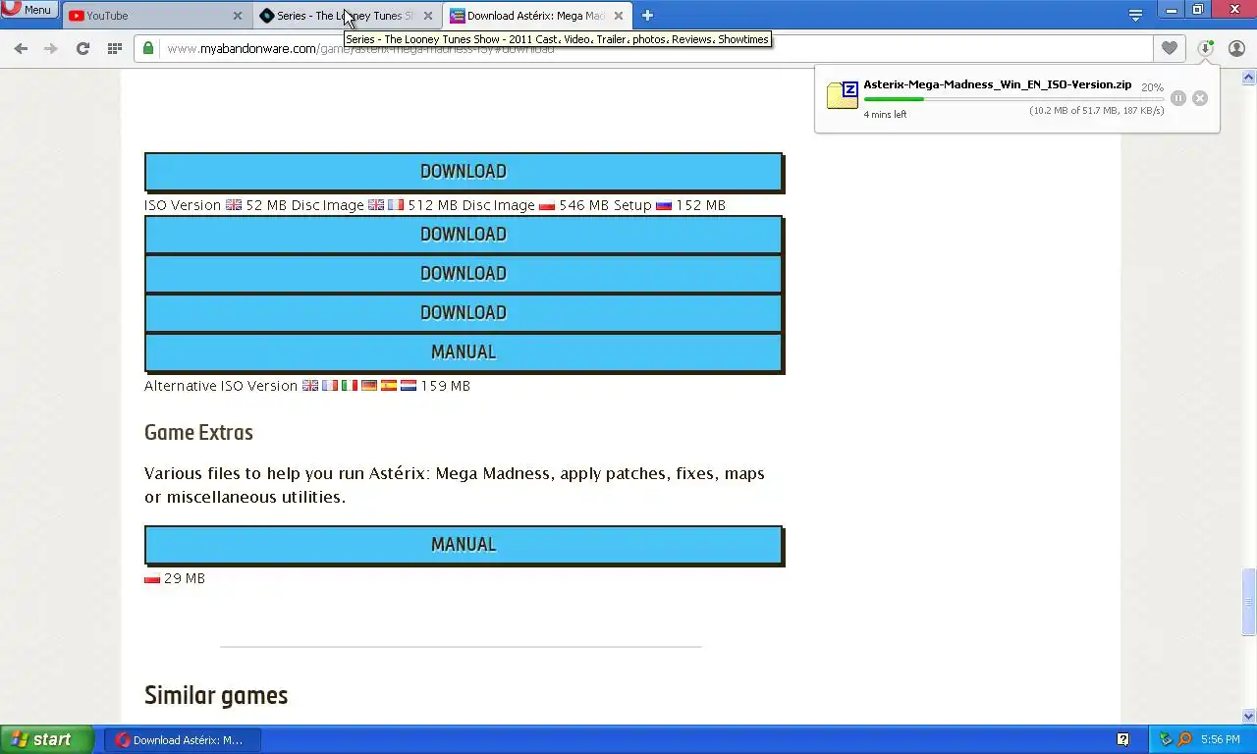
Task: Click the Game Extras heading
Action: [x=198, y=433]
